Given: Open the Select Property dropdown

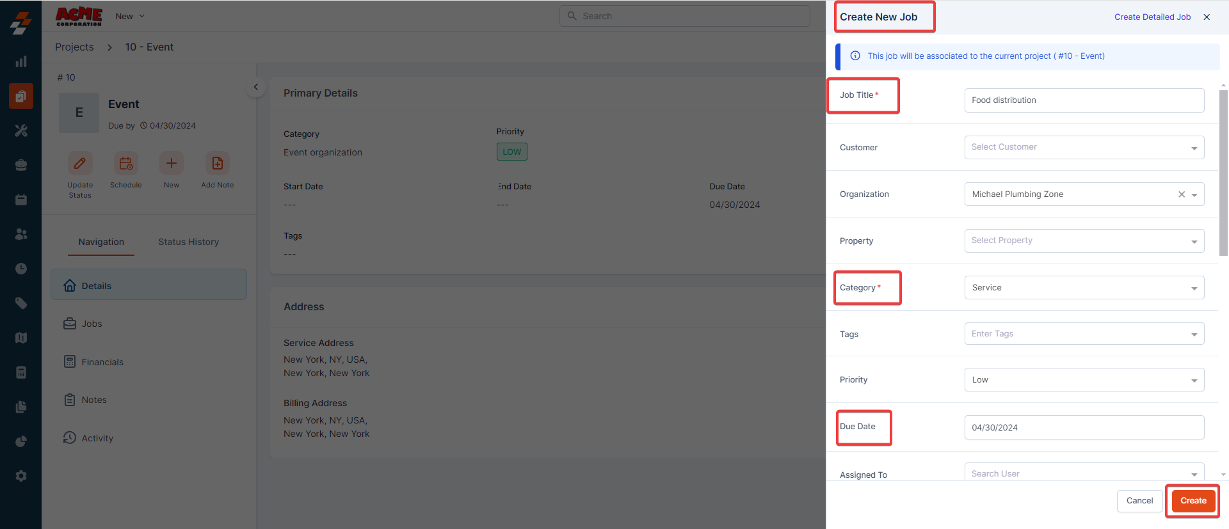Looking at the screenshot, I should (x=1084, y=241).
